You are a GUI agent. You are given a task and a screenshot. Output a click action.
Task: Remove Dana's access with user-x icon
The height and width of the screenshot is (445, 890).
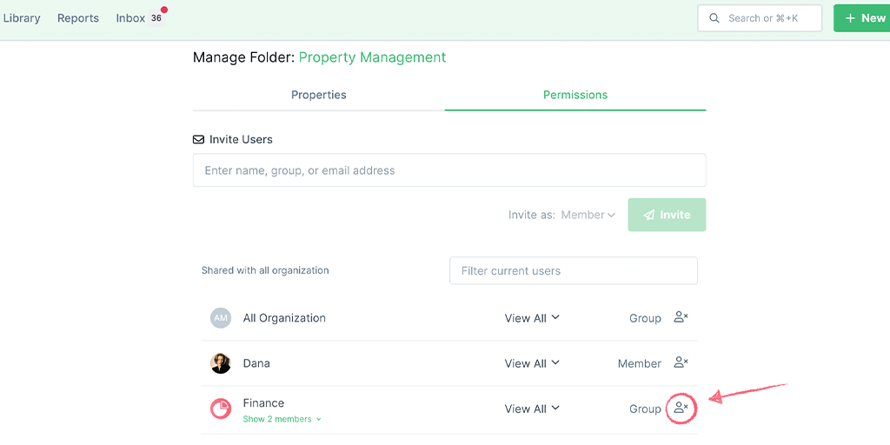point(681,362)
